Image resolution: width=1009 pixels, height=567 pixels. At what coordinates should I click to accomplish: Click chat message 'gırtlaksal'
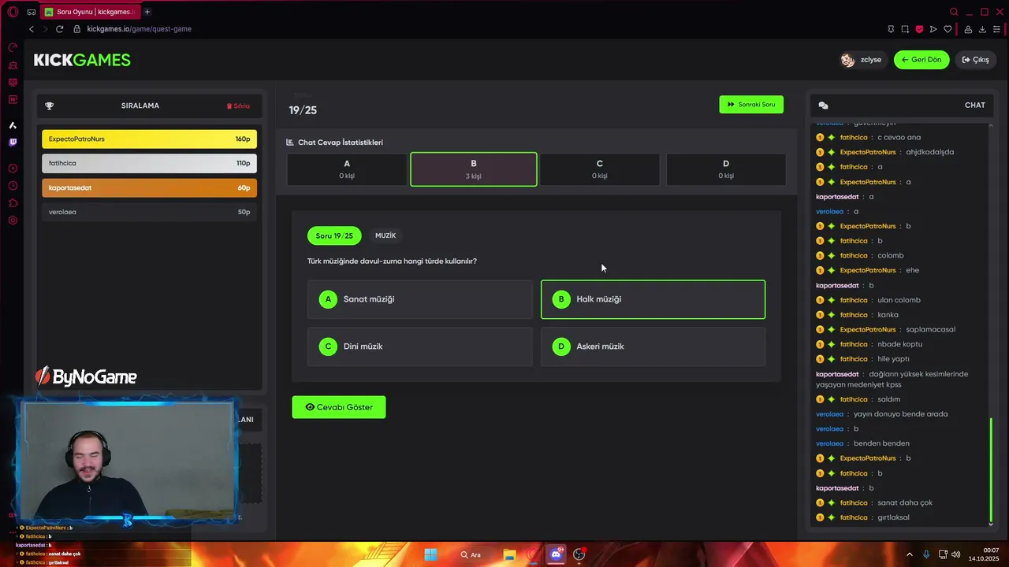point(893,517)
